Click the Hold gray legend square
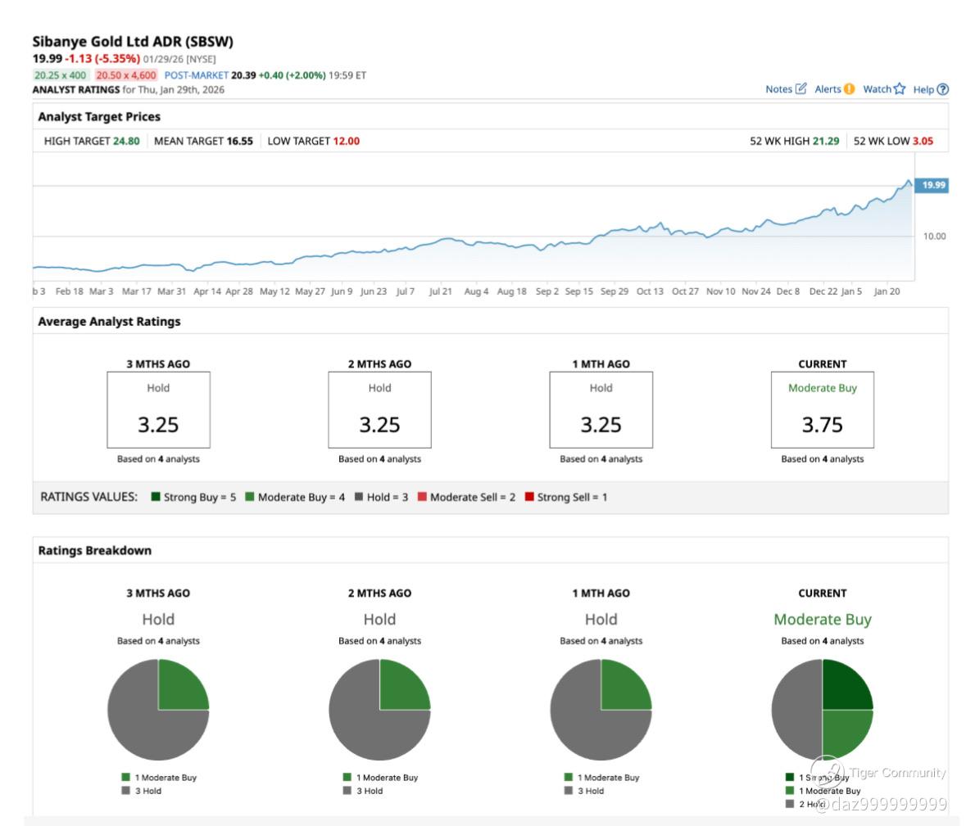The width and height of the screenshot is (966, 826). pyautogui.click(x=359, y=497)
